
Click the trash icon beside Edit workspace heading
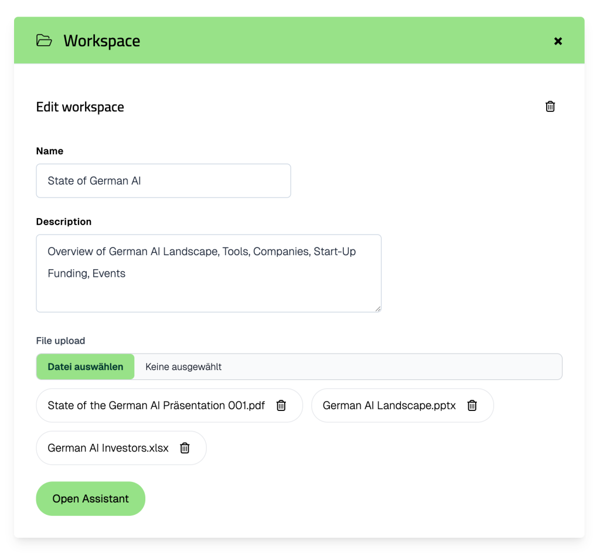[550, 106]
